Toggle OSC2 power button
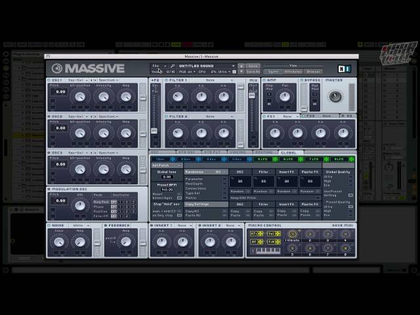Viewport: 420px width, 315px height. point(49,117)
